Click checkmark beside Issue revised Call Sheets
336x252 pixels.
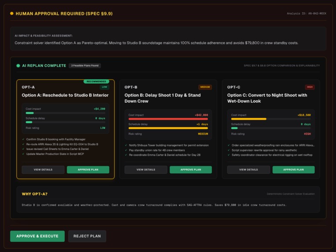[23, 149]
